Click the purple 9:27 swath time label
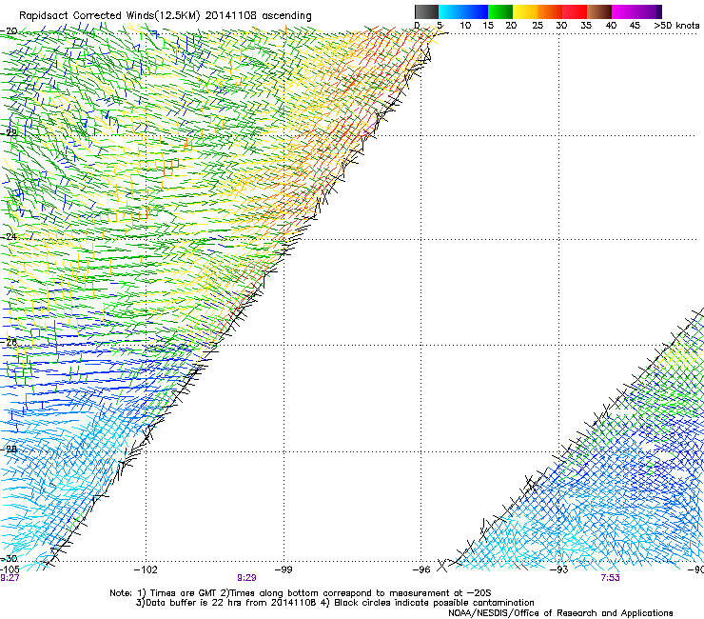Screen dimensions: 704x619 (10, 578)
